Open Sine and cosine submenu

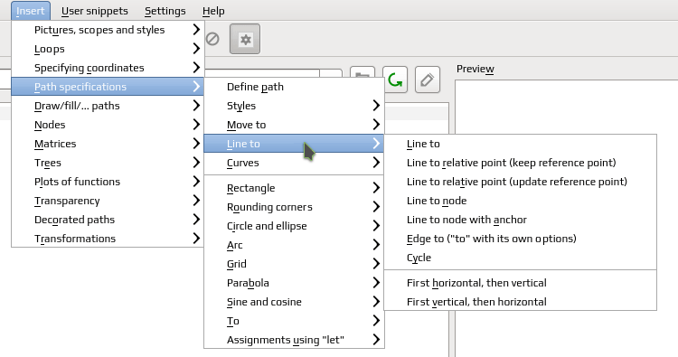click(294, 302)
